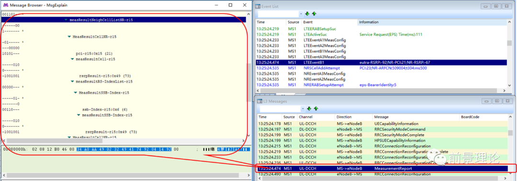Click the Event column header in Event List
Image resolution: width=517 pixels, height=181 pixels.
pyautogui.click(x=329, y=22)
